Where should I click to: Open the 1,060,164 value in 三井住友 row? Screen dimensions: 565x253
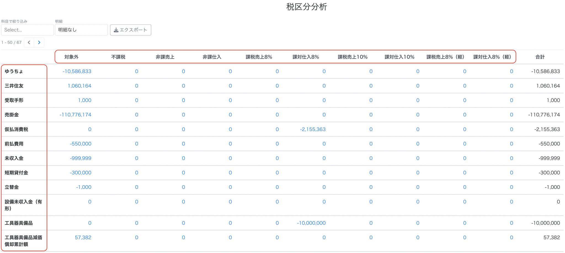[x=79, y=86]
